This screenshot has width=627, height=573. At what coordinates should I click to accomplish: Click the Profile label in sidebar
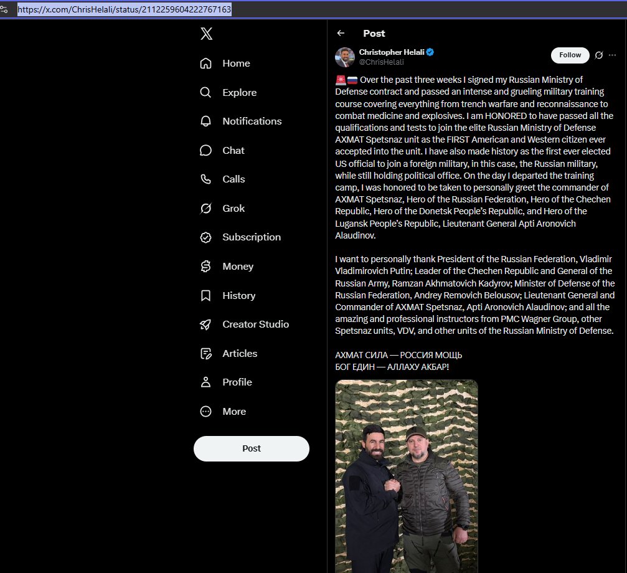click(x=237, y=382)
